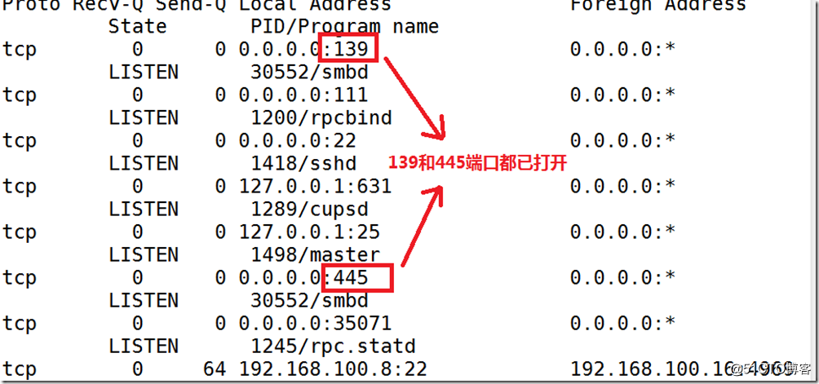Click the local address 0.0.0.0:35071

click(315, 324)
